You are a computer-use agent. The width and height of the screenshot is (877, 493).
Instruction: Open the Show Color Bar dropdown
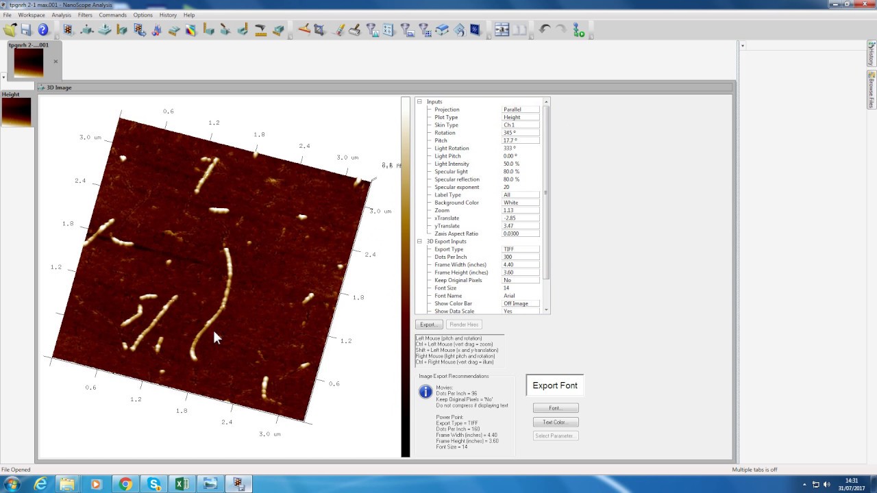521,303
